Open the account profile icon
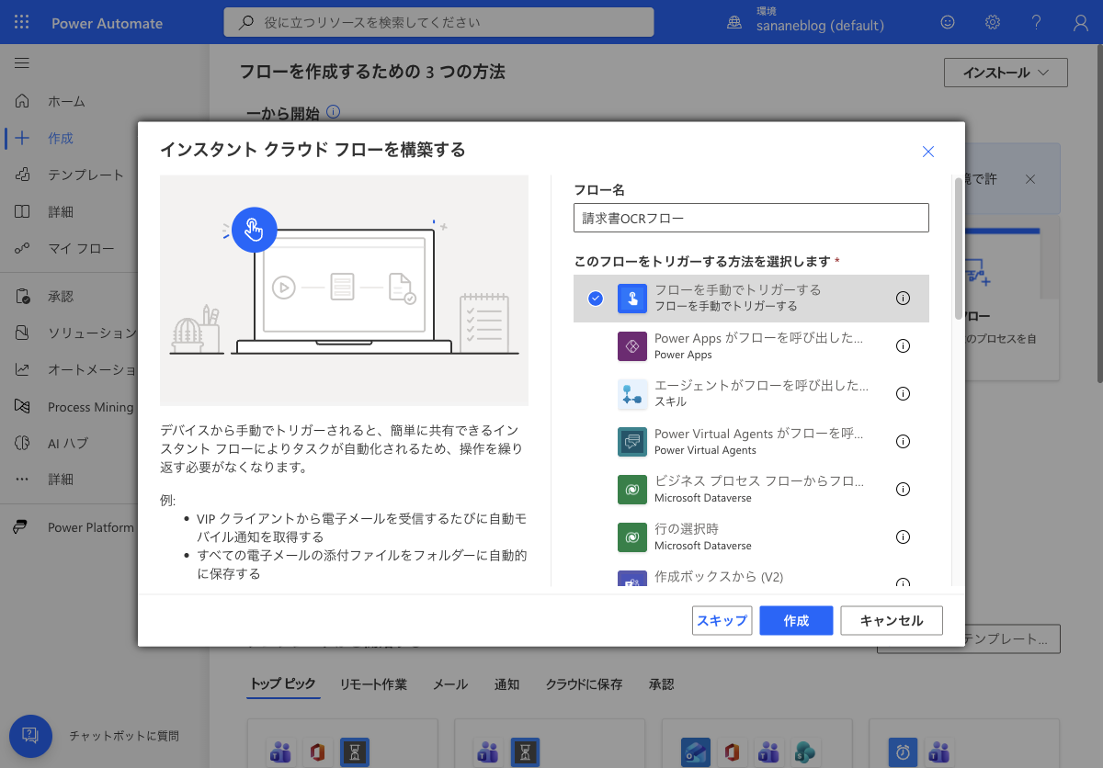 [x=1081, y=23]
